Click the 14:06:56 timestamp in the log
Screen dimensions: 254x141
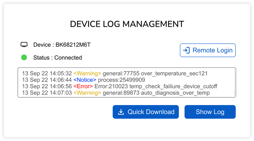point(61,86)
